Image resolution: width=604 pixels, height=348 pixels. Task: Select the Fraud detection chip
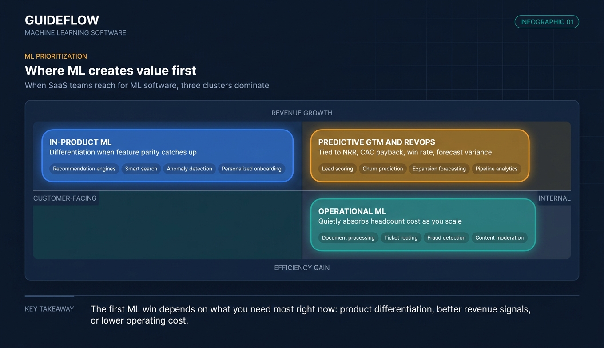pos(446,238)
